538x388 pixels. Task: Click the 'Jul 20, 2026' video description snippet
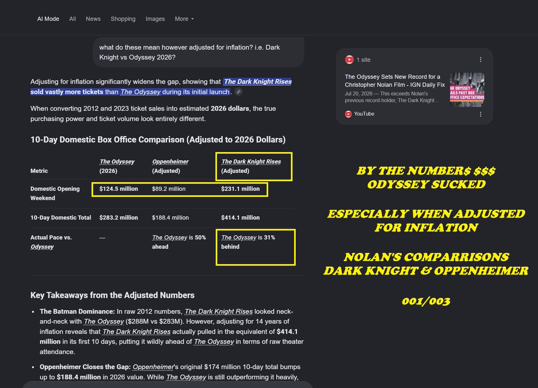(393, 97)
